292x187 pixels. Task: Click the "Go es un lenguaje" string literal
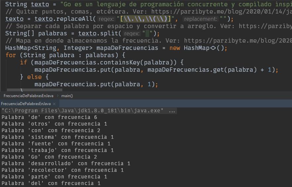tap(176, 4)
